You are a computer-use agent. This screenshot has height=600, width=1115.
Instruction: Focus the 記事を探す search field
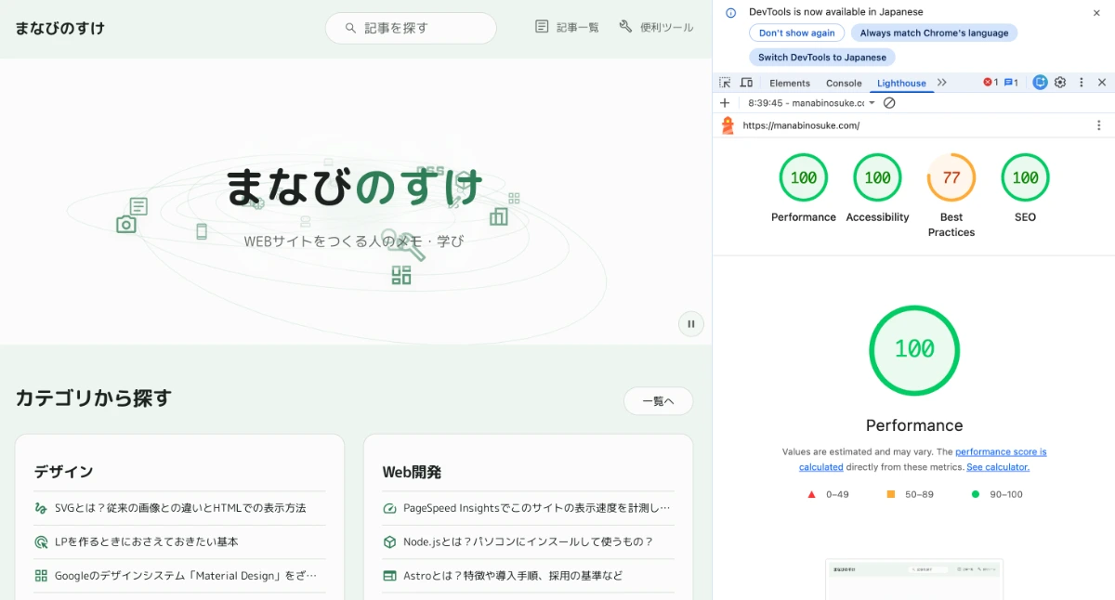point(411,28)
